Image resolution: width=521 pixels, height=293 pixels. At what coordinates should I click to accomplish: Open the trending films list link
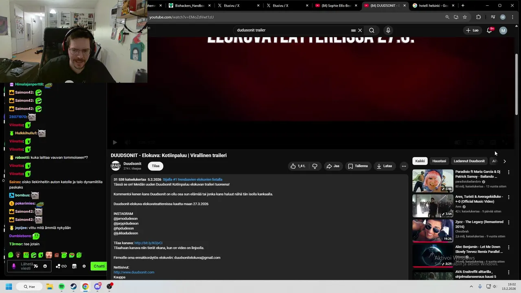193,179
